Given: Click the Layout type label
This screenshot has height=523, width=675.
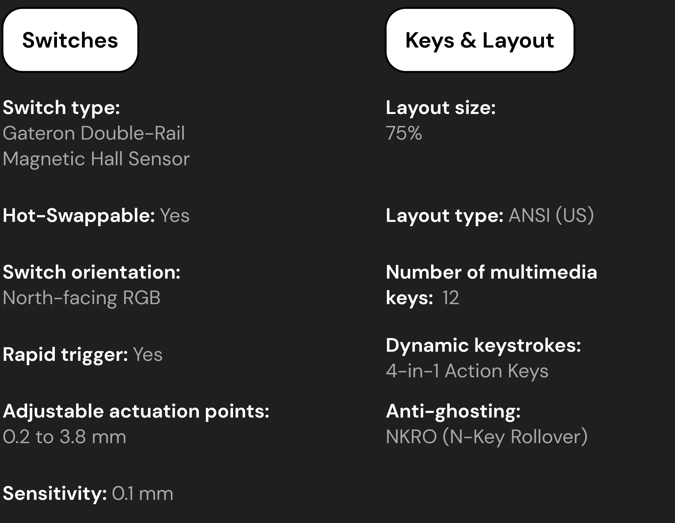Looking at the screenshot, I should click(x=445, y=216).
